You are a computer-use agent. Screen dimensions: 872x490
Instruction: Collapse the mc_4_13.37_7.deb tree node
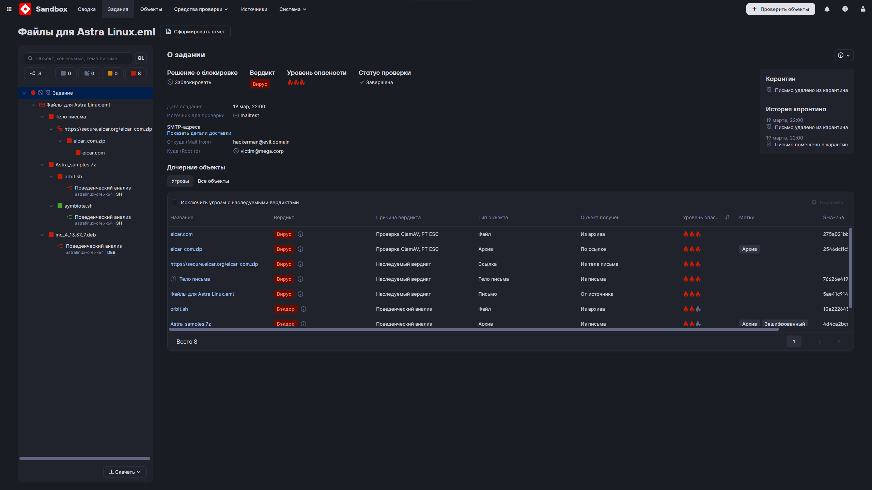tap(42, 235)
